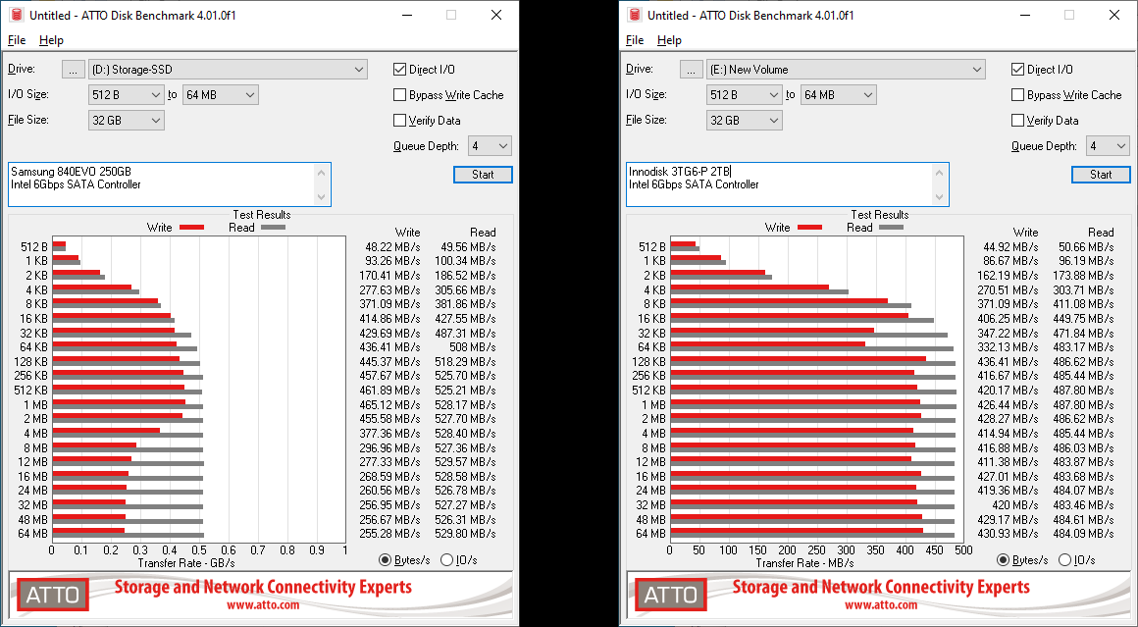
Task: Click 128 KB row label in left chart
Action: [x=30, y=361]
